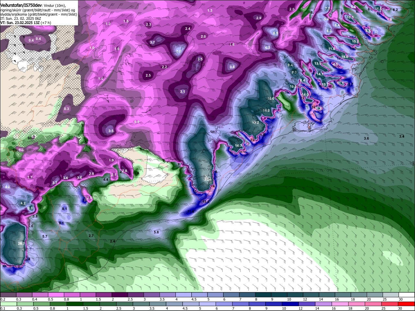This screenshot has width=415, height=311.
Task: Click the '9.4' value on the map
Action: (x=290, y=65)
